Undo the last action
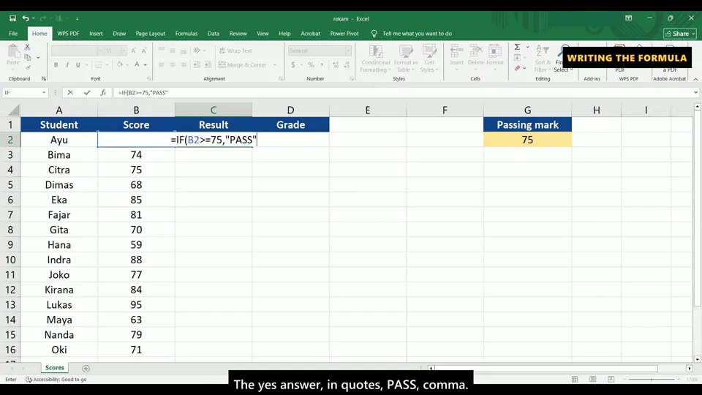 (26, 18)
